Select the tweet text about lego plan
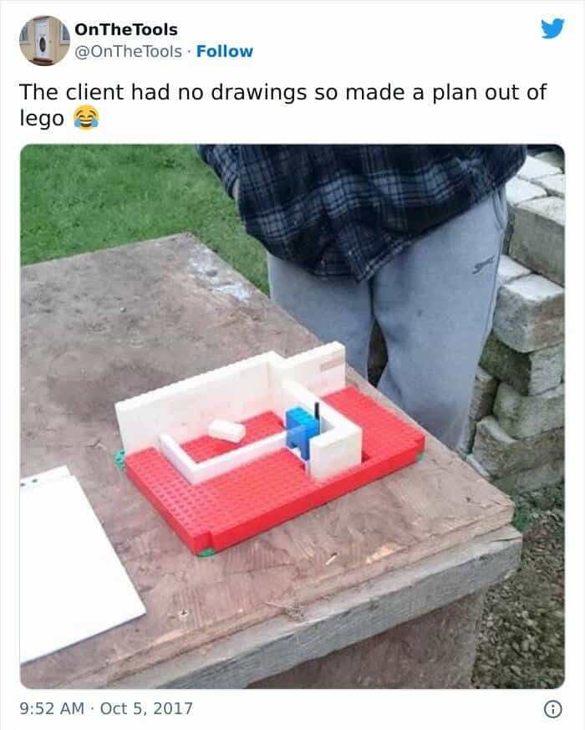This screenshot has width=585, height=730. [x=282, y=105]
